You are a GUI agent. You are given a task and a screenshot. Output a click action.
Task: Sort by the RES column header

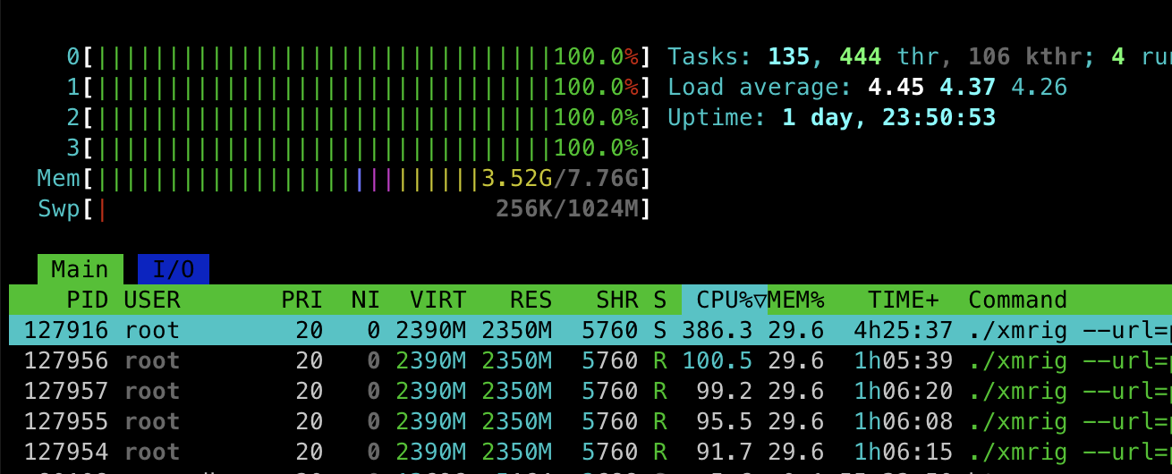pyautogui.click(x=531, y=300)
